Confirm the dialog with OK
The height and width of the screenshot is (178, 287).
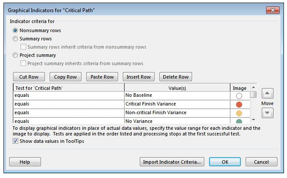[225, 162]
